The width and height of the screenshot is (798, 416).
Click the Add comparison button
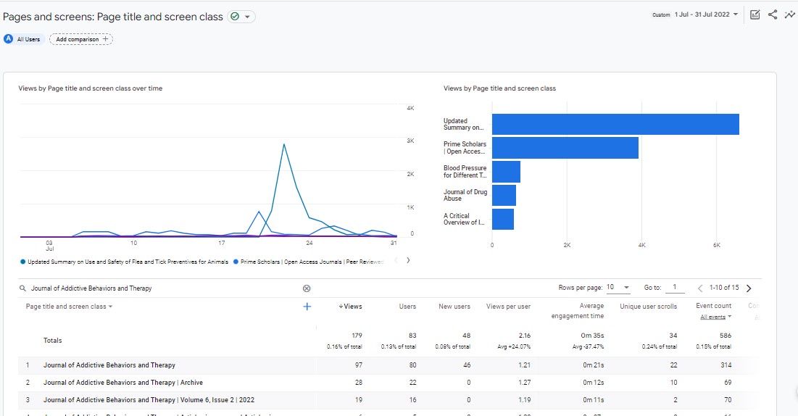click(x=81, y=39)
